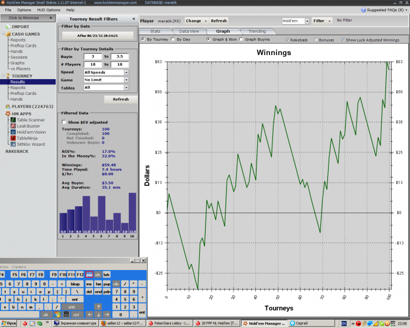The height and width of the screenshot is (328, 410).
Task: Open the Hold'em game selector dropdown
Action: point(306,20)
